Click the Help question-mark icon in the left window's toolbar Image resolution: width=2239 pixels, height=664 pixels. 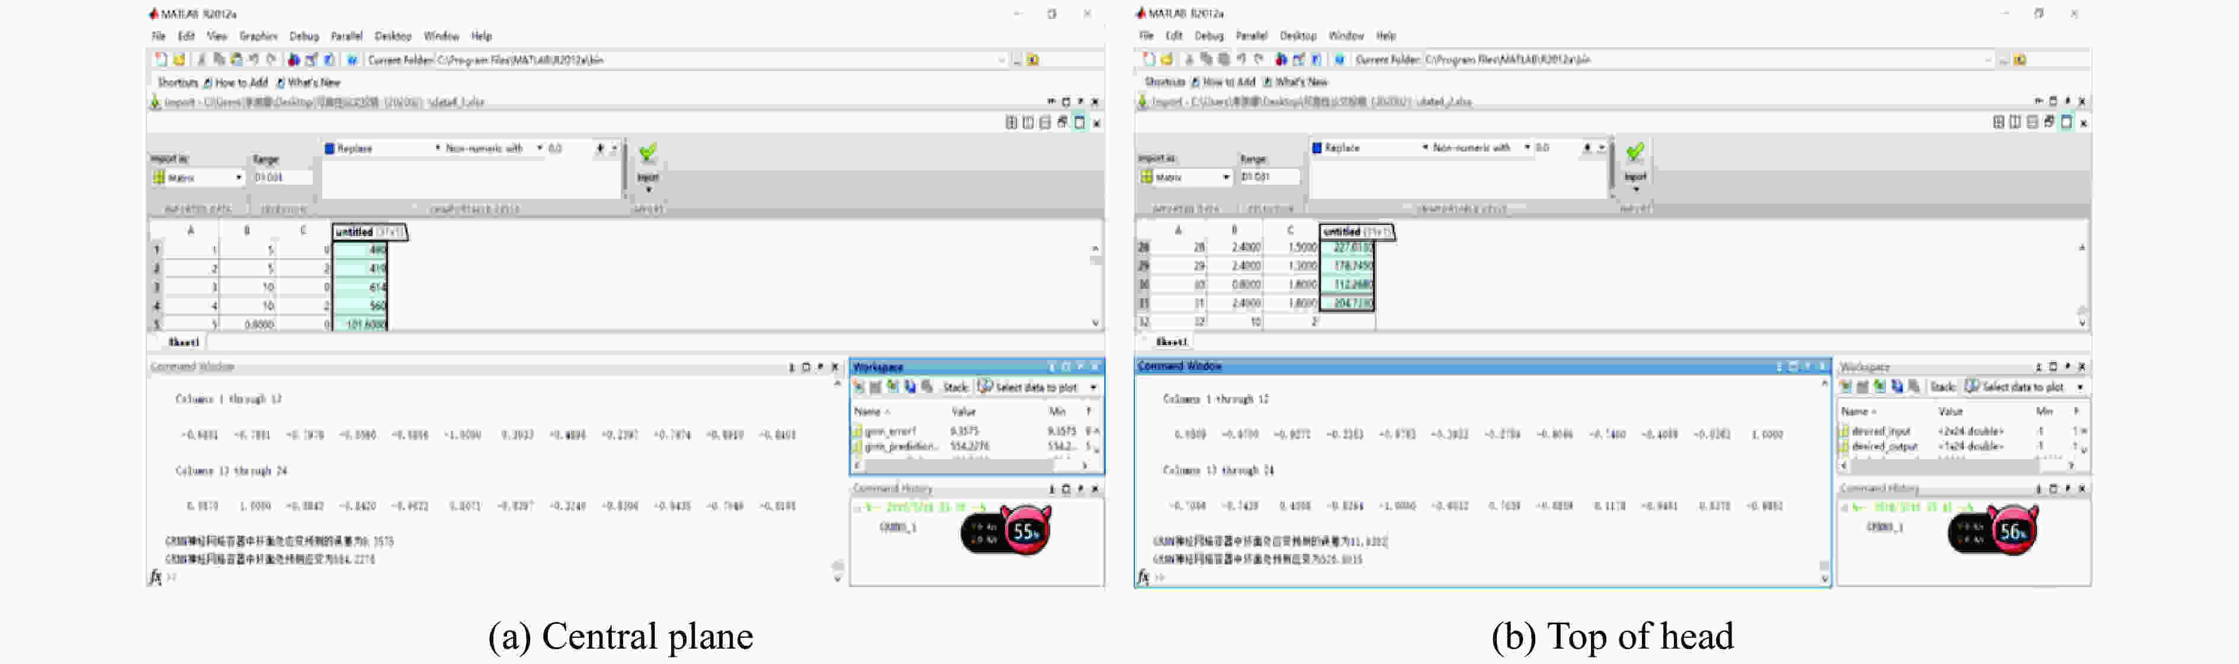pos(352,60)
